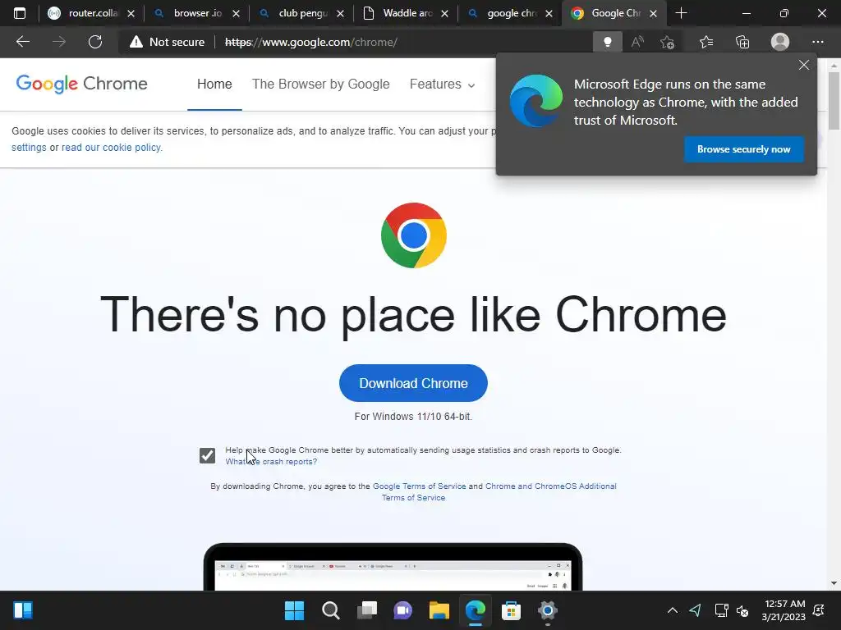Close the Waddle aro tab

click(x=444, y=14)
